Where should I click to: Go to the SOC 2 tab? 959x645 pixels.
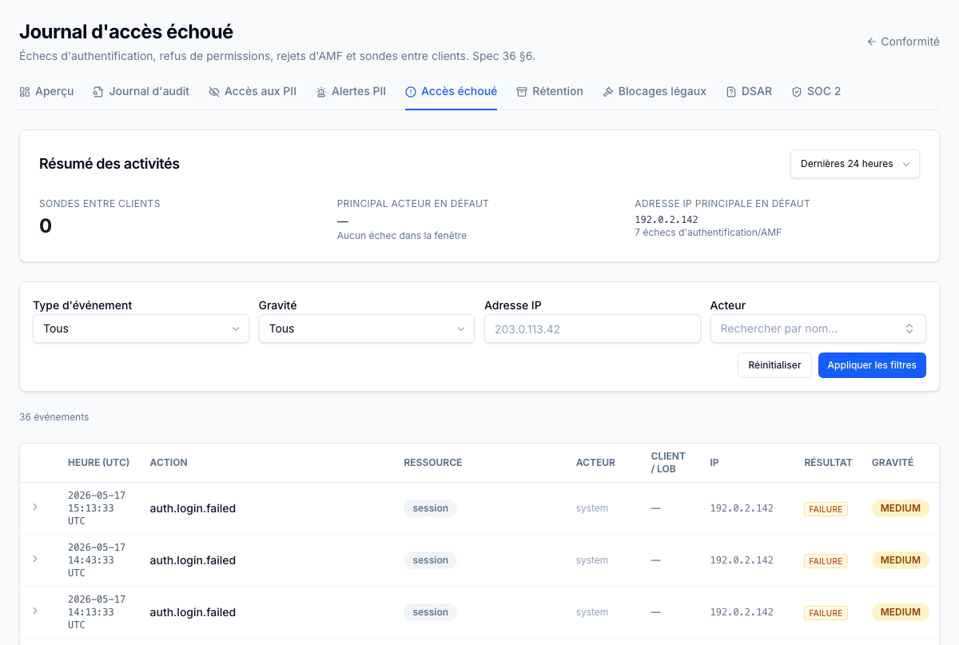pyautogui.click(x=816, y=91)
